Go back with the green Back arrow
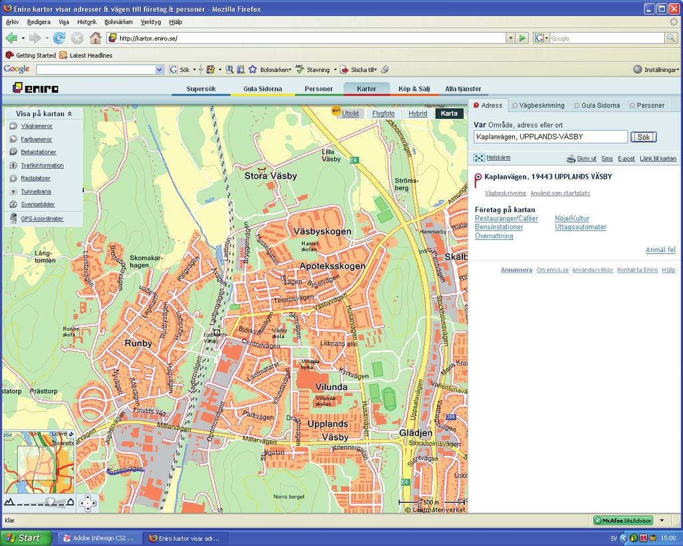683x546 pixels. point(11,38)
